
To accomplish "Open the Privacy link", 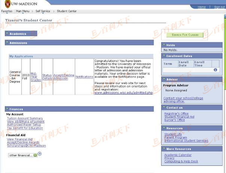I will tap(169, 158).
